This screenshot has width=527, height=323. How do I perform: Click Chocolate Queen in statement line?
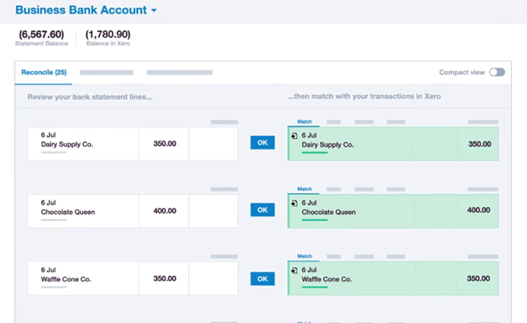(x=68, y=212)
